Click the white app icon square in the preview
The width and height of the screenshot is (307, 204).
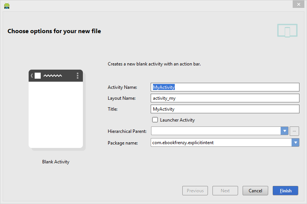click(x=38, y=76)
